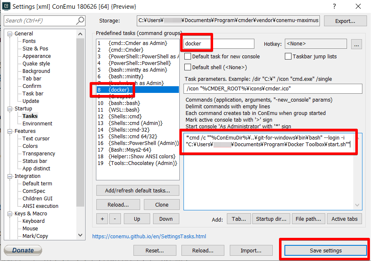Open Transparency settings page
Screen dimensions: 372x262
click(x=39, y=154)
